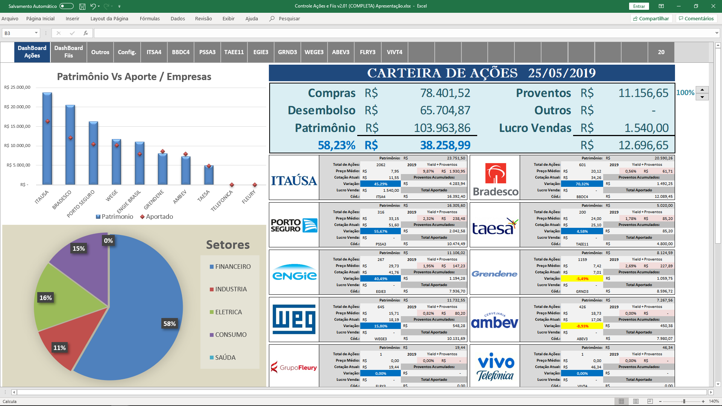Click the spin button down arrow beside 100%
Viewport: 722px width, 406px height.
(702, 97)
